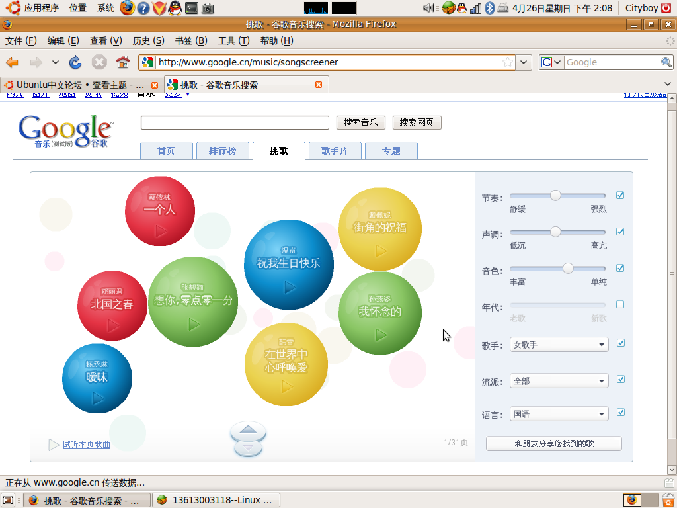Toggle the 流派 checkbox
The height and width of the screenshot is (508, 677).
tap(620, 379)
